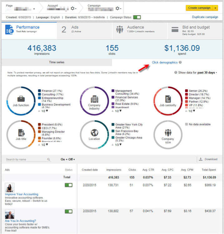Click the Search by name field
The height and width of the screenshot is (234, 224).
[x=28, y=160]
